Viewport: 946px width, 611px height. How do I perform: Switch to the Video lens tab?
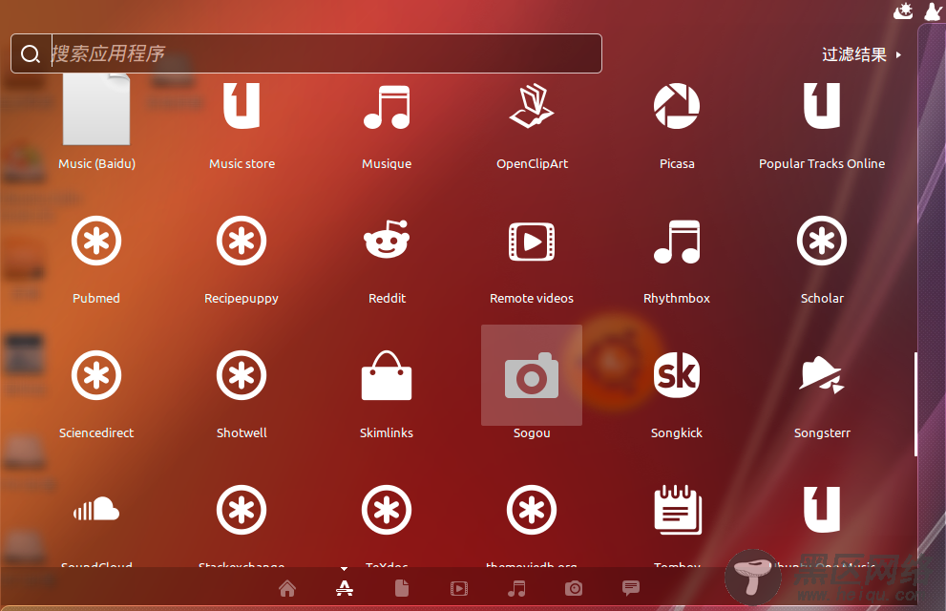459,588
